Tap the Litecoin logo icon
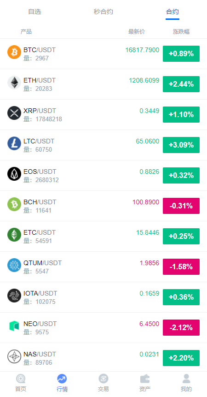This screenshot has height=397, width=207. click(x=14, y=143)
